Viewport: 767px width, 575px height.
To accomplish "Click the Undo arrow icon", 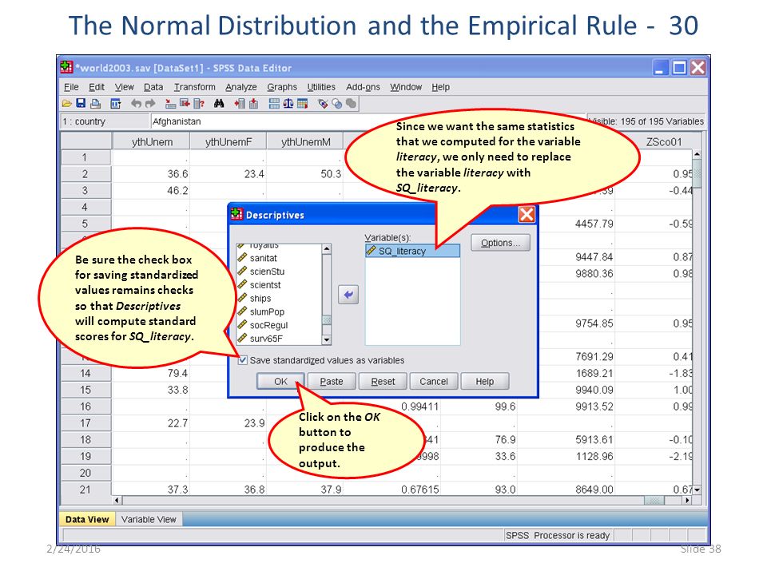I will point(137,103).
